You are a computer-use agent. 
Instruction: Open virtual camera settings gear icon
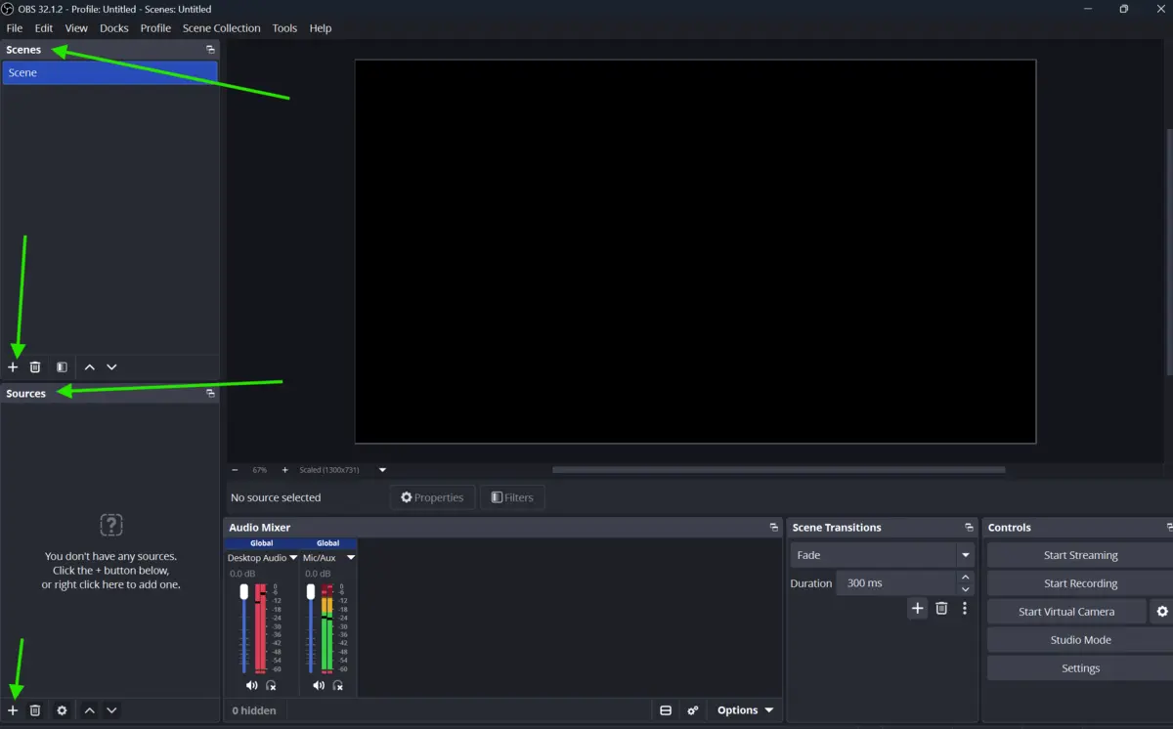[x=1162, y=612]
